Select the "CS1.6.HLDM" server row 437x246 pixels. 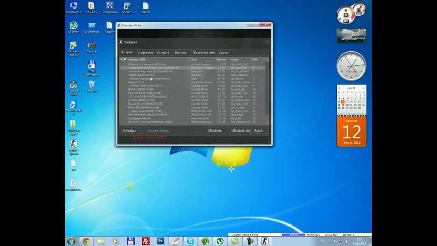pyautogui.click(x=193, y=96)
